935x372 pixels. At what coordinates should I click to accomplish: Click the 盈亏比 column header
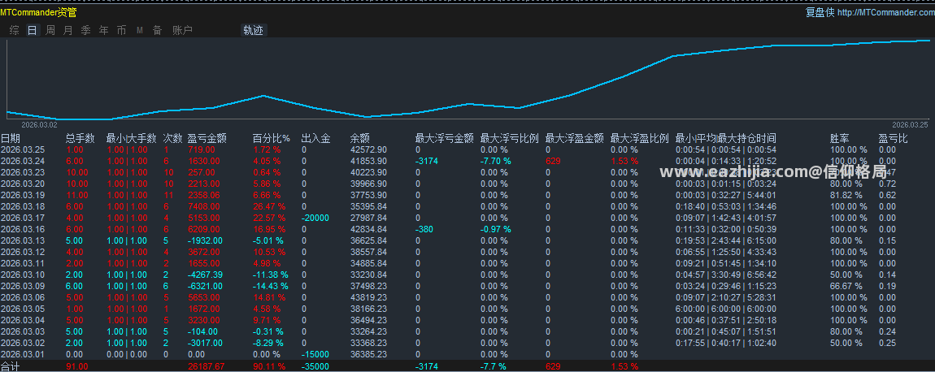coord(893,138)
